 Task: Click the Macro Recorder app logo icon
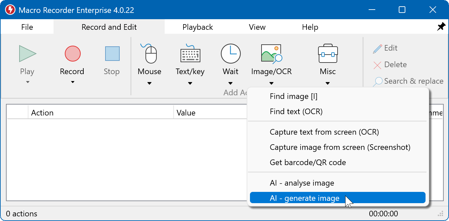tap(10, 10)
